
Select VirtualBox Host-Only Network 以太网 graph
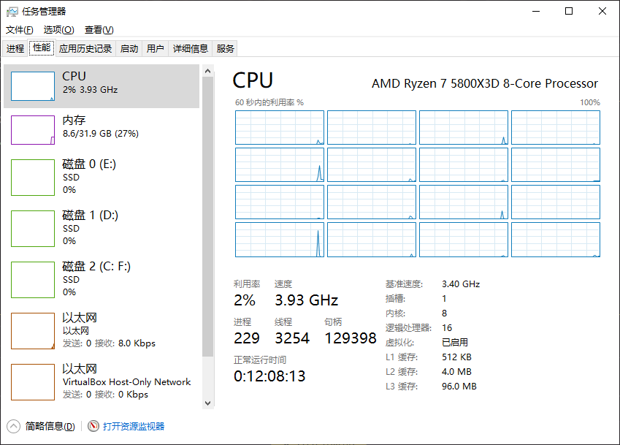pos(33,382)
